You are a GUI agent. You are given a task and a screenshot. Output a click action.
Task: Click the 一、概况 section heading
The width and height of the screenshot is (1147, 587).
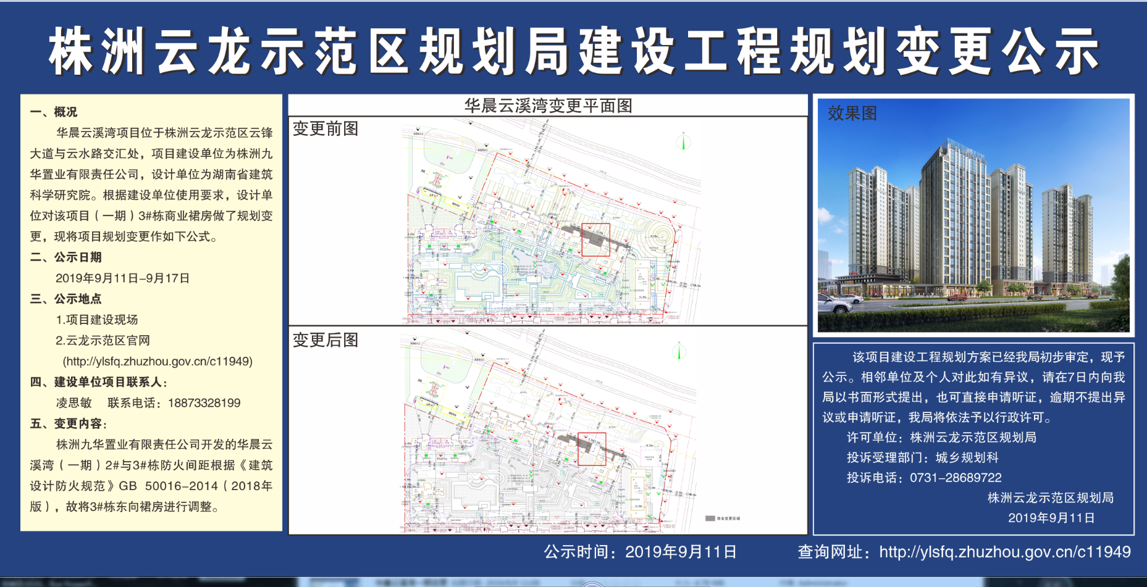54,112
